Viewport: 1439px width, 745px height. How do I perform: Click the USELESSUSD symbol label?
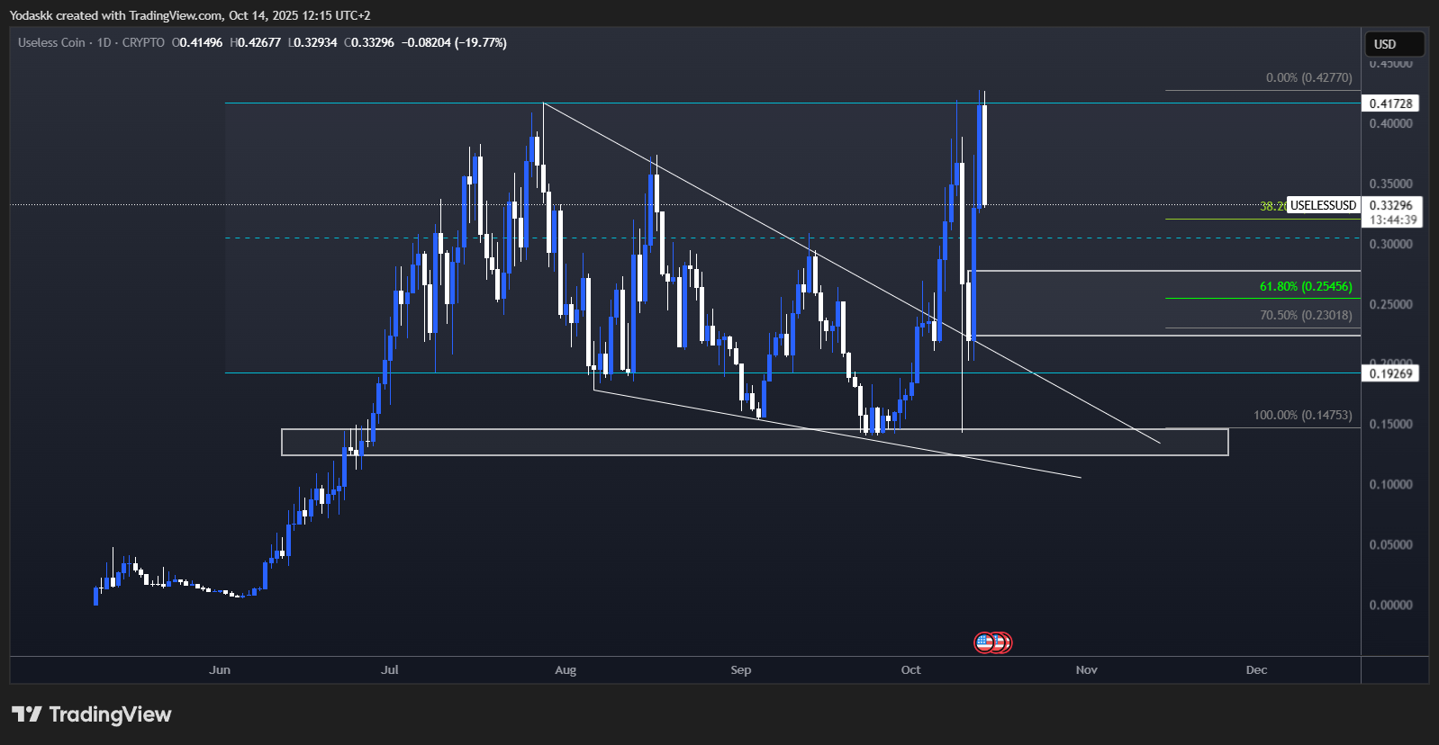click(1323, 205)
